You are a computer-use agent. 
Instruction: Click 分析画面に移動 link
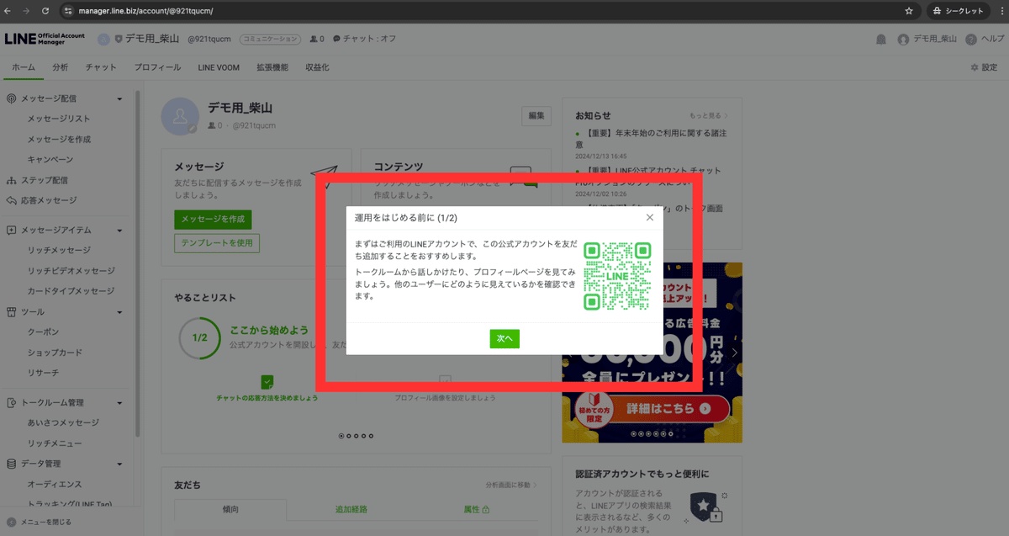point(510,486)
